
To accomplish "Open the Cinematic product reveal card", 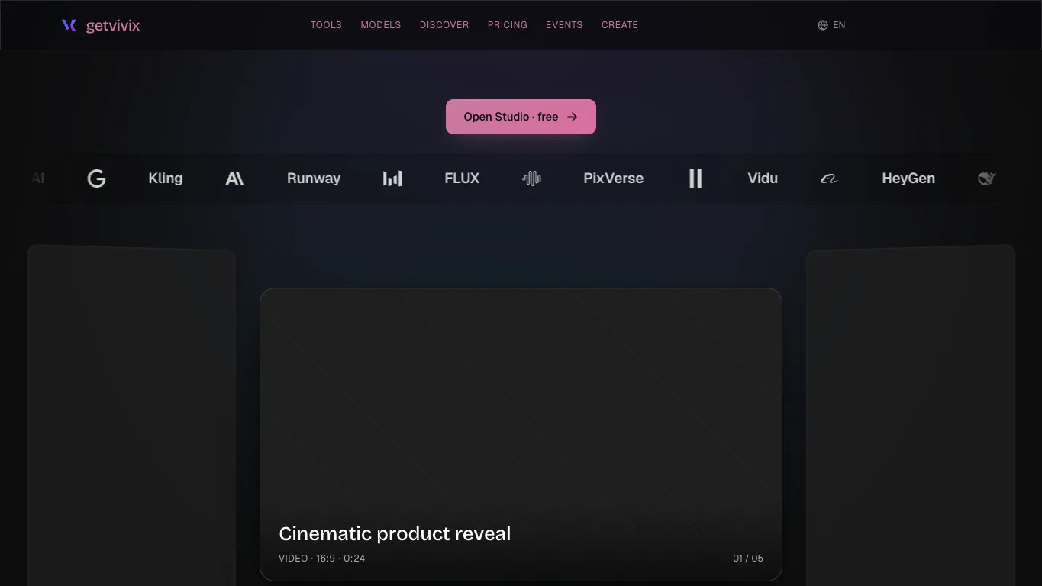I will pos(521,435).
